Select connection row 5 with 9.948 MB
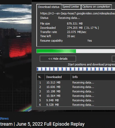The height and width of the screenshot is (128, 115). click(76, 100)
